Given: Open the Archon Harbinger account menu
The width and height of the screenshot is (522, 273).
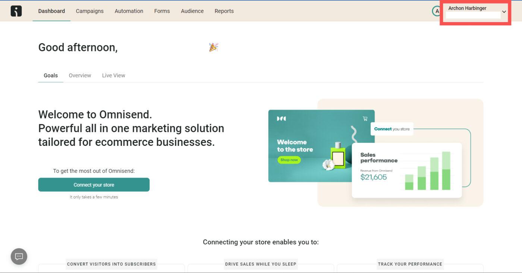Looking at the screenshot, I should 468,9.
